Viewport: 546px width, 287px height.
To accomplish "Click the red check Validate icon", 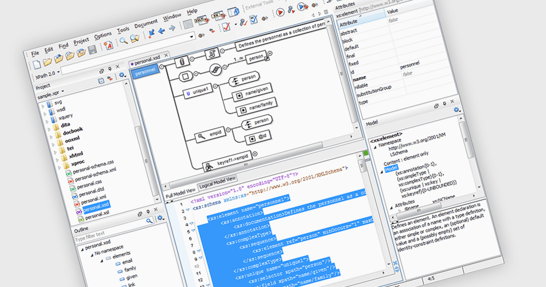I will (x=226, y=26).
